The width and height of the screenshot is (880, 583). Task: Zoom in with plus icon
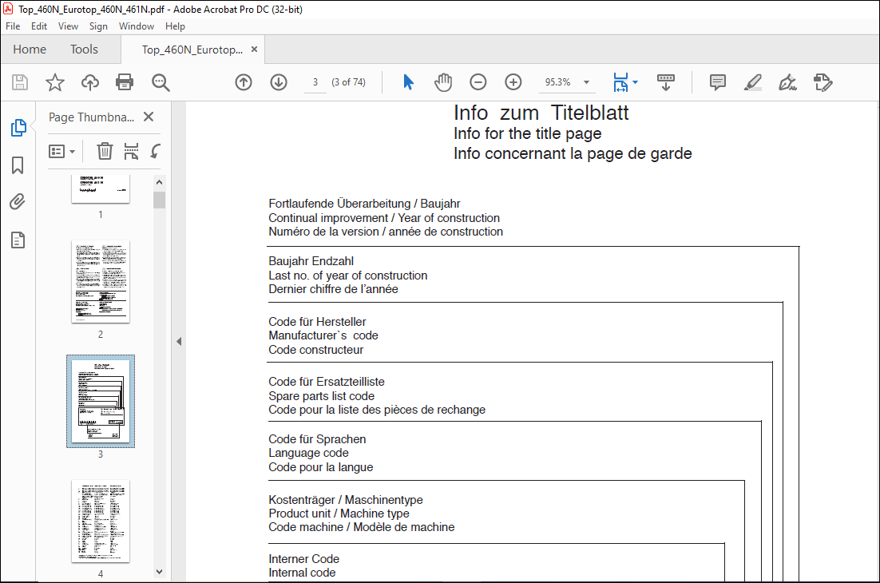click(x=513, y=82)
